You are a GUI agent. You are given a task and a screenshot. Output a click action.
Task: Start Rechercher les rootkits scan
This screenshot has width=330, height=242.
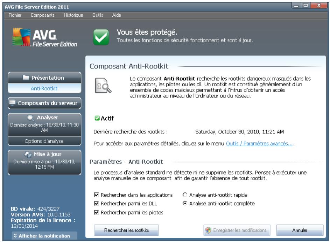[126, 230]
